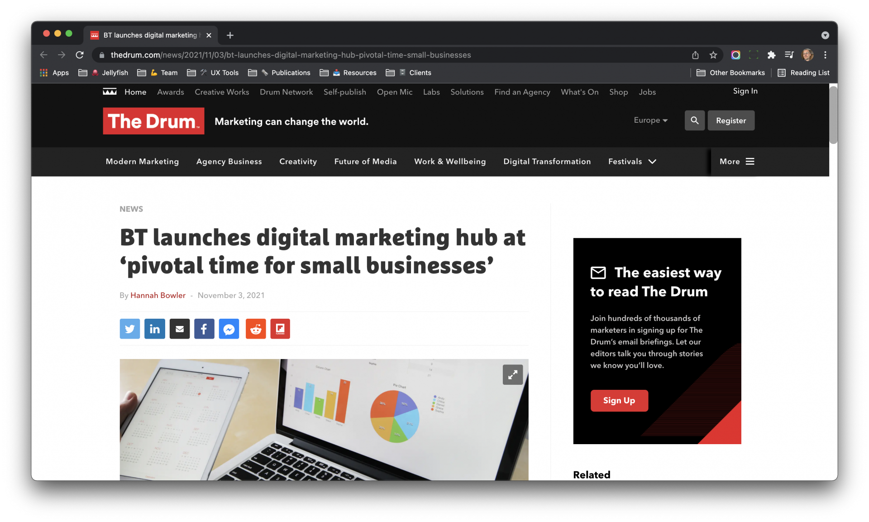This screenshot has height=522, width=869.
Task: Open author Hannah Bowler page
Action: [x=158, y=295]
